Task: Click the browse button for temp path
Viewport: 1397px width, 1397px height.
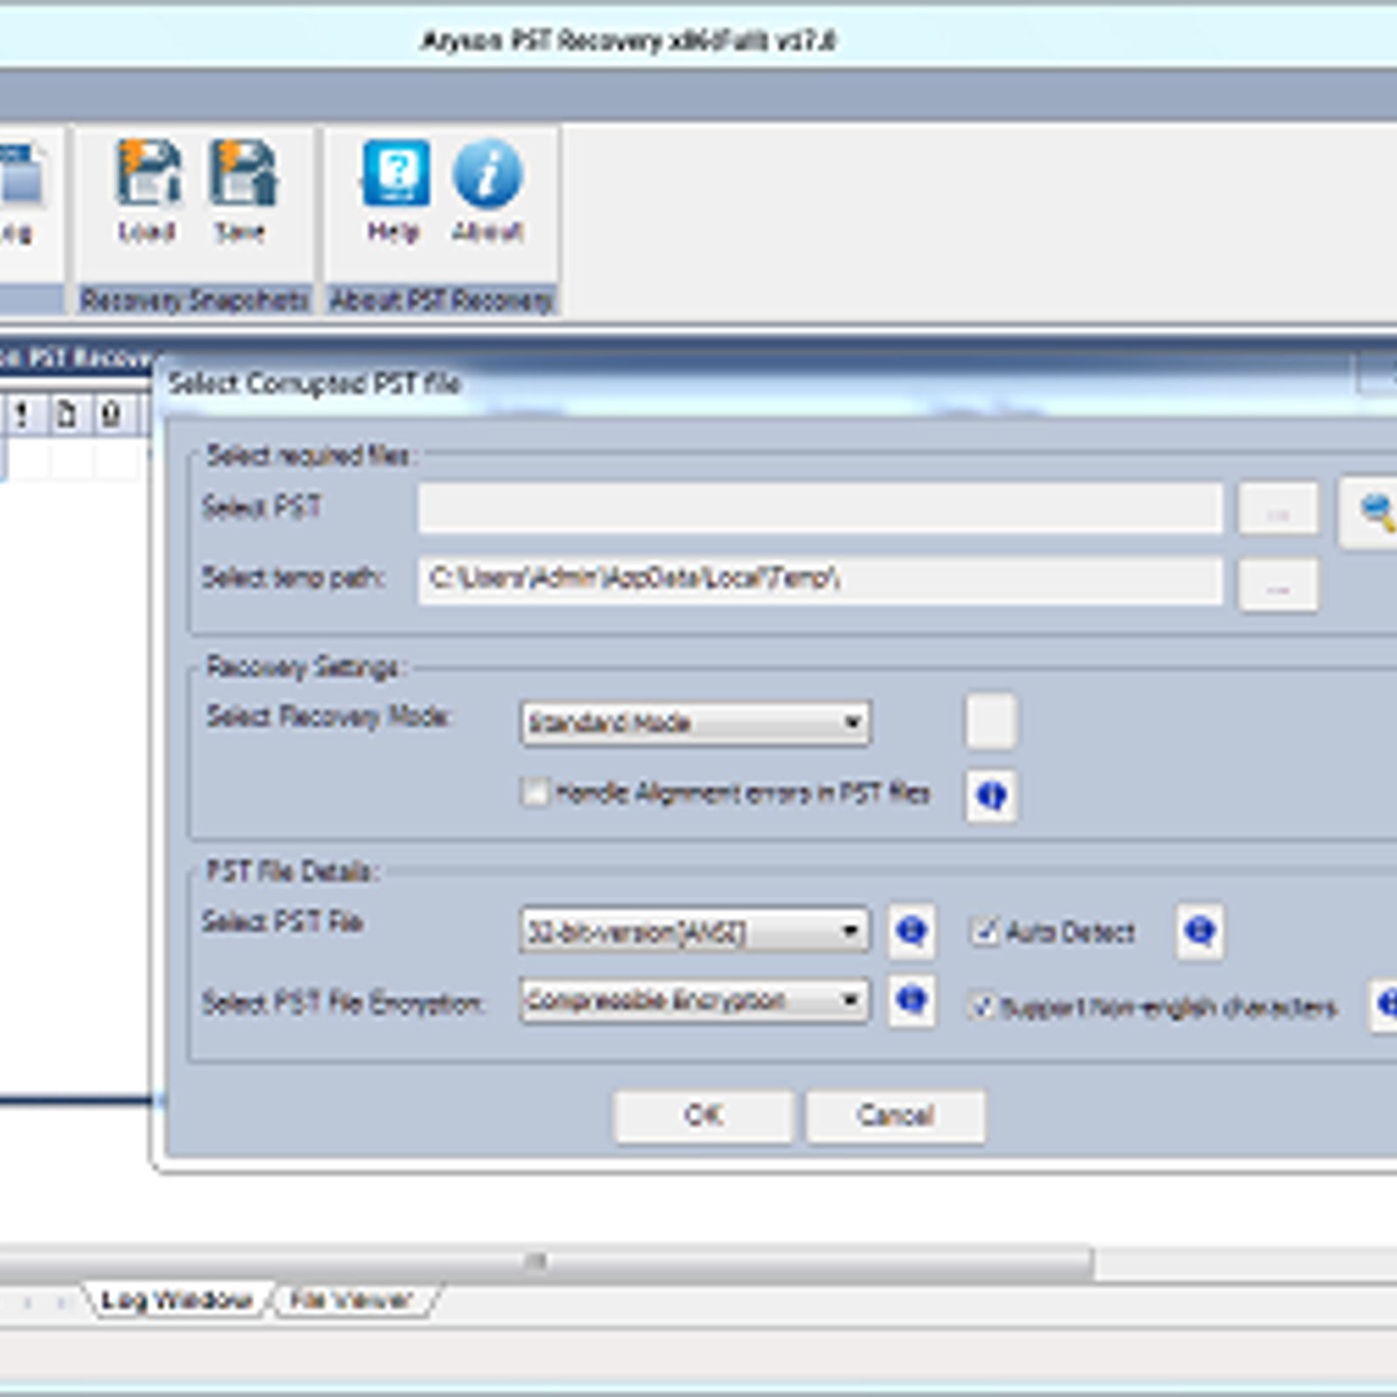Action: pyautogui.click(x=1277, y=587)
